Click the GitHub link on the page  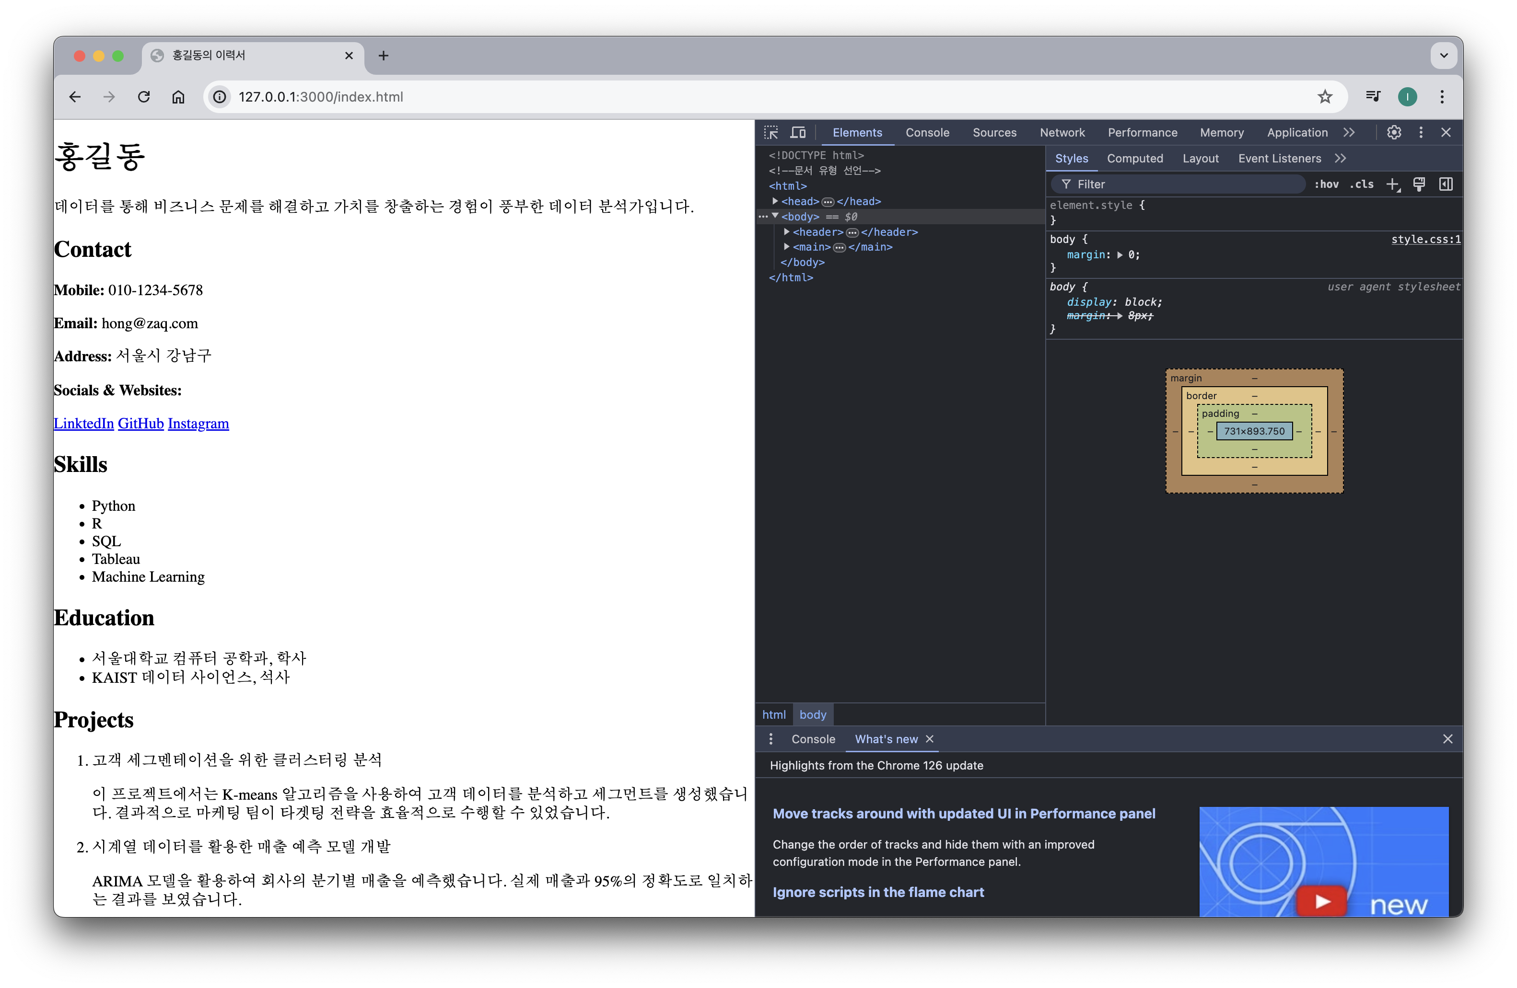(141, 424)
